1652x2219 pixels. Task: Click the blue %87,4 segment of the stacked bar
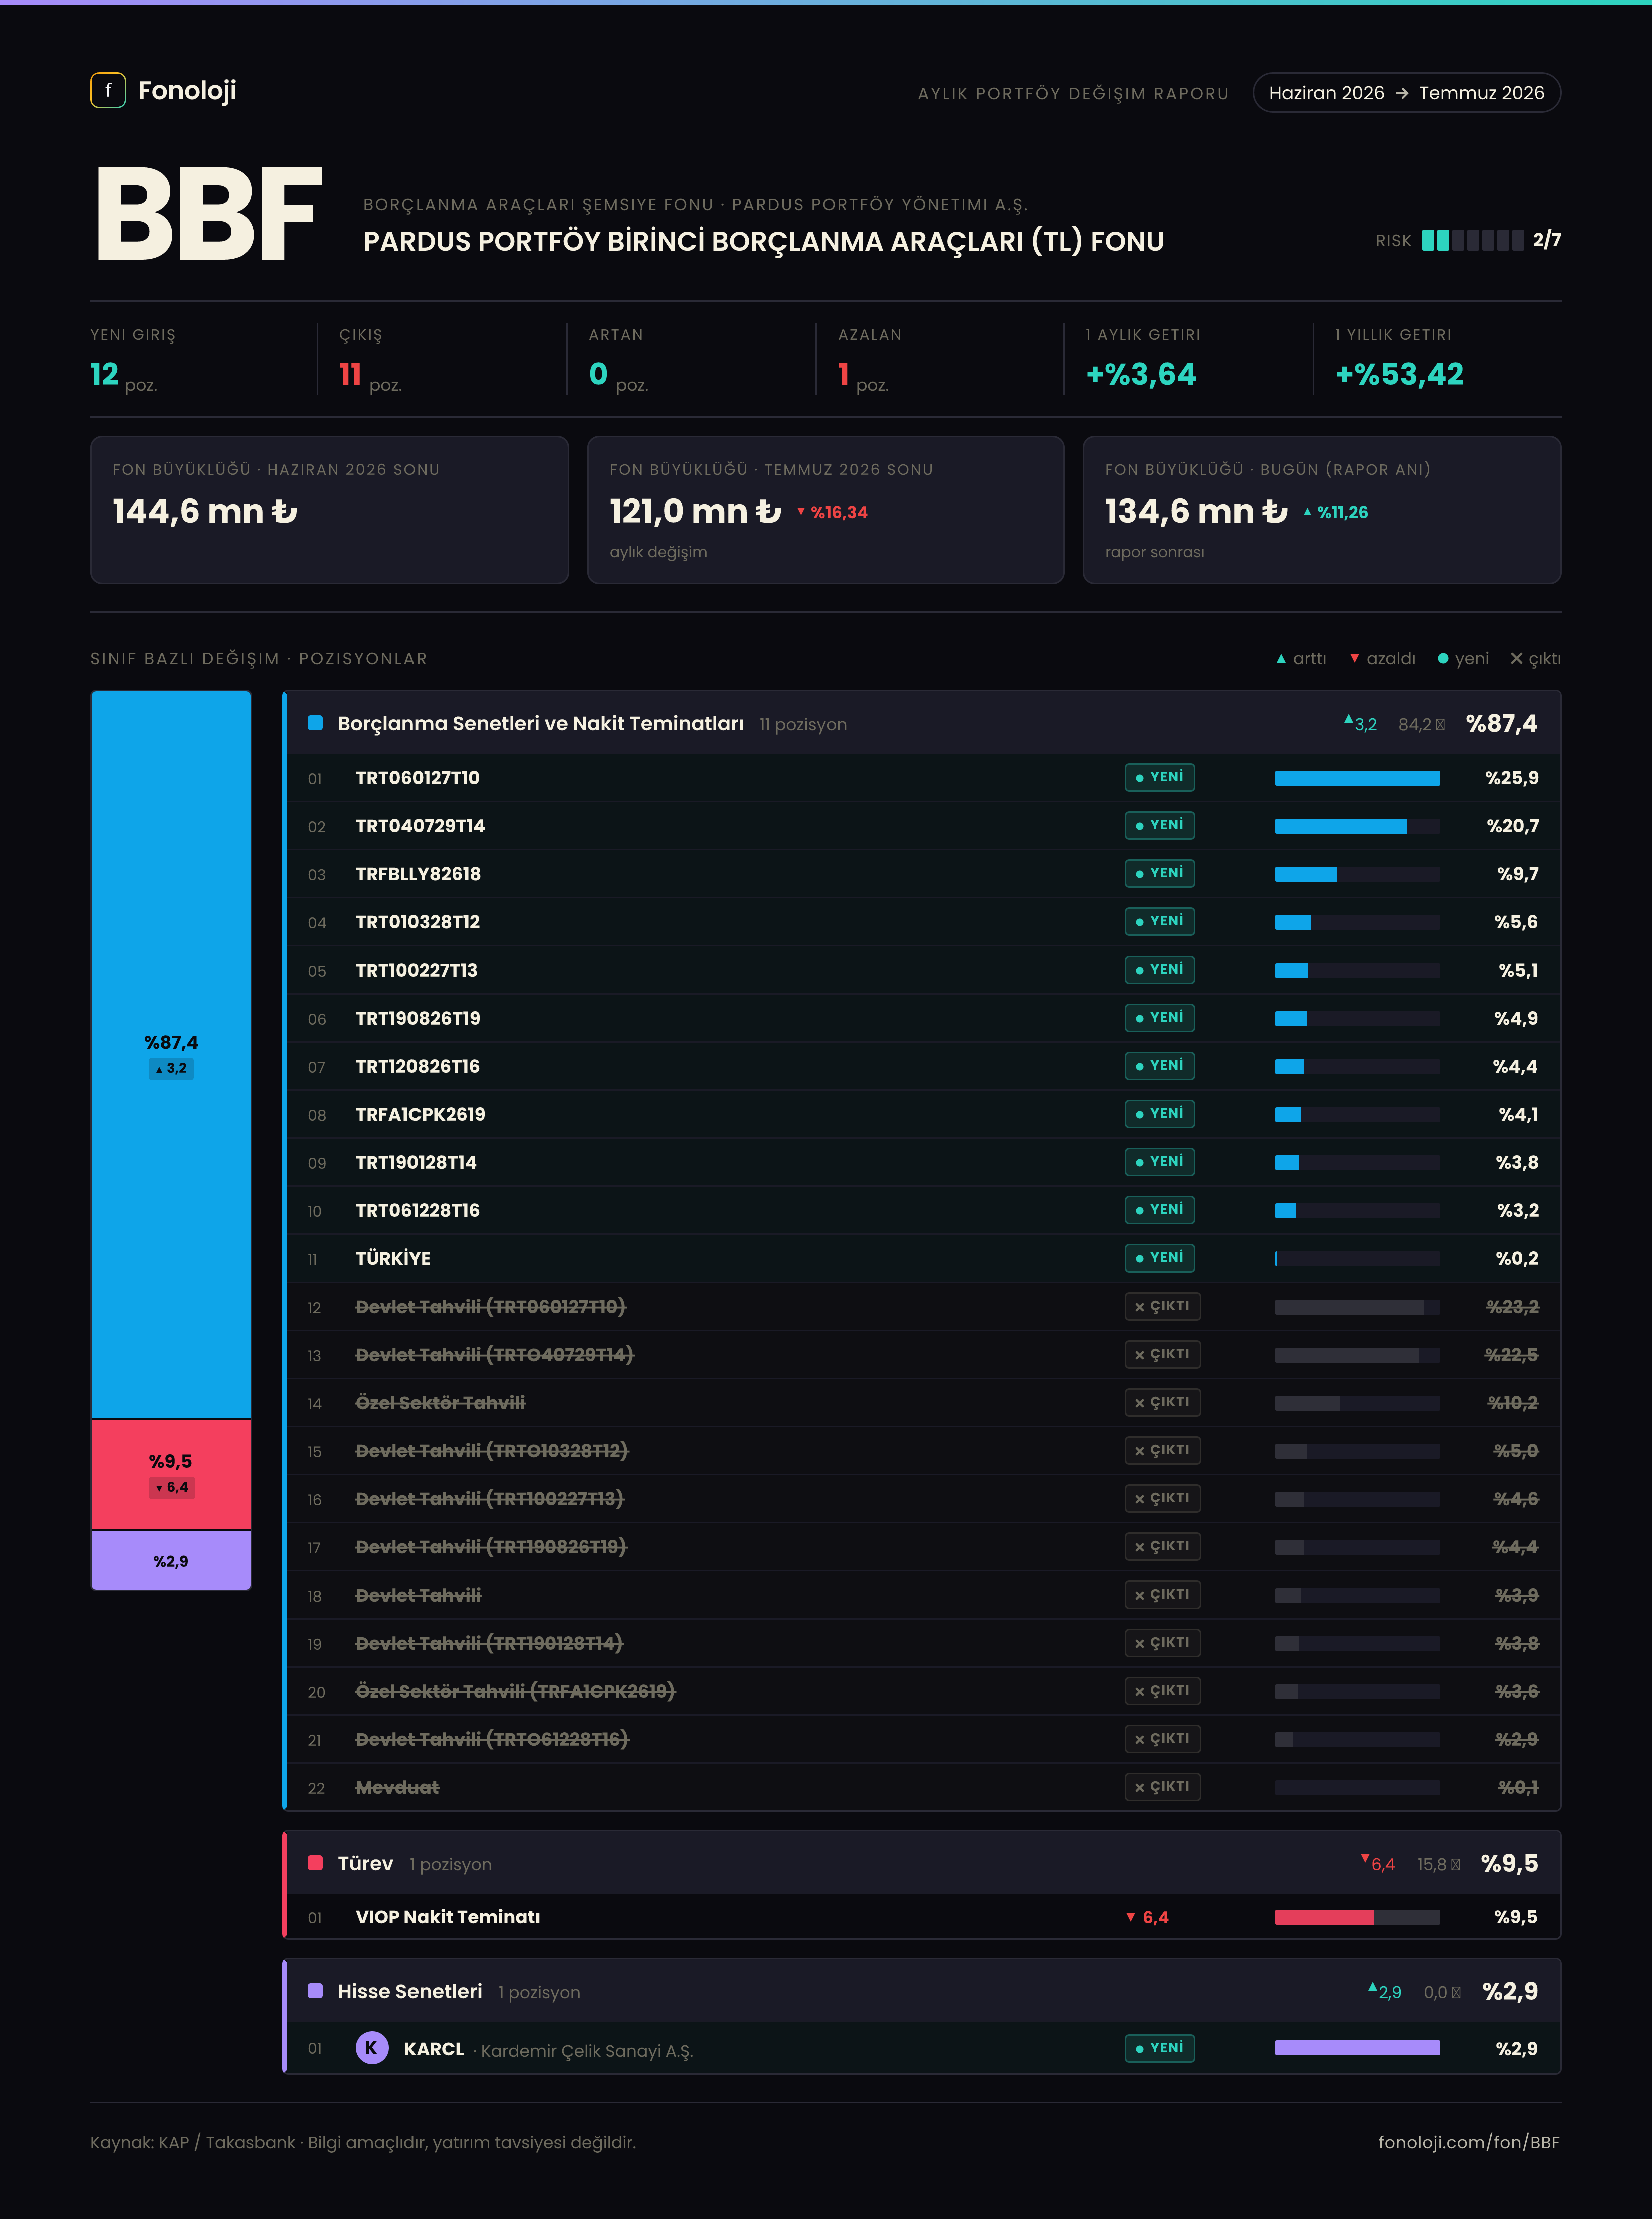[171, 1055]
